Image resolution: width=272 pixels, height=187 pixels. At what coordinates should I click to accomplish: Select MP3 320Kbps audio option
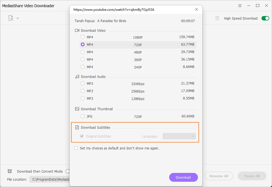83,83
